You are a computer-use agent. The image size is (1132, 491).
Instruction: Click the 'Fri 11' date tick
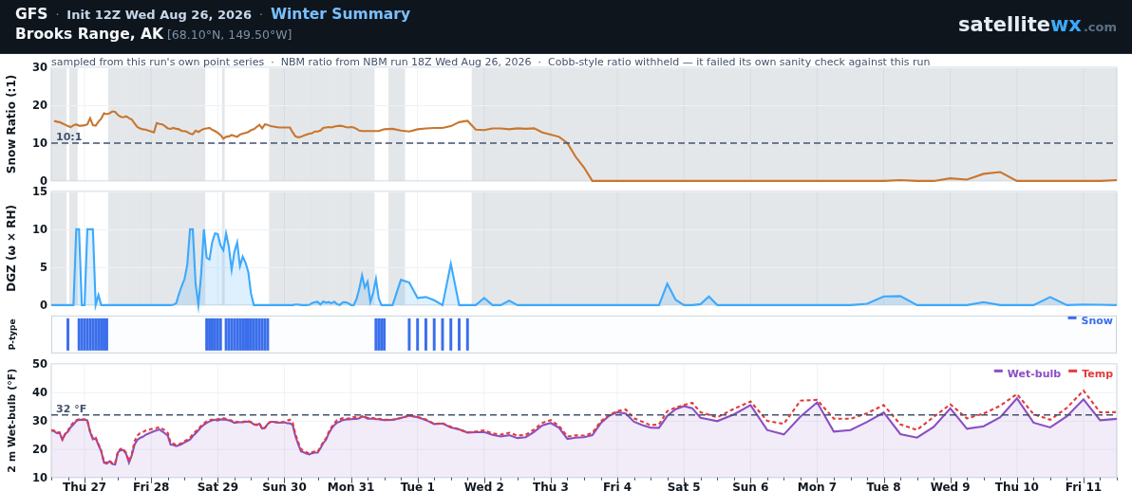(x=1084, y=486)
